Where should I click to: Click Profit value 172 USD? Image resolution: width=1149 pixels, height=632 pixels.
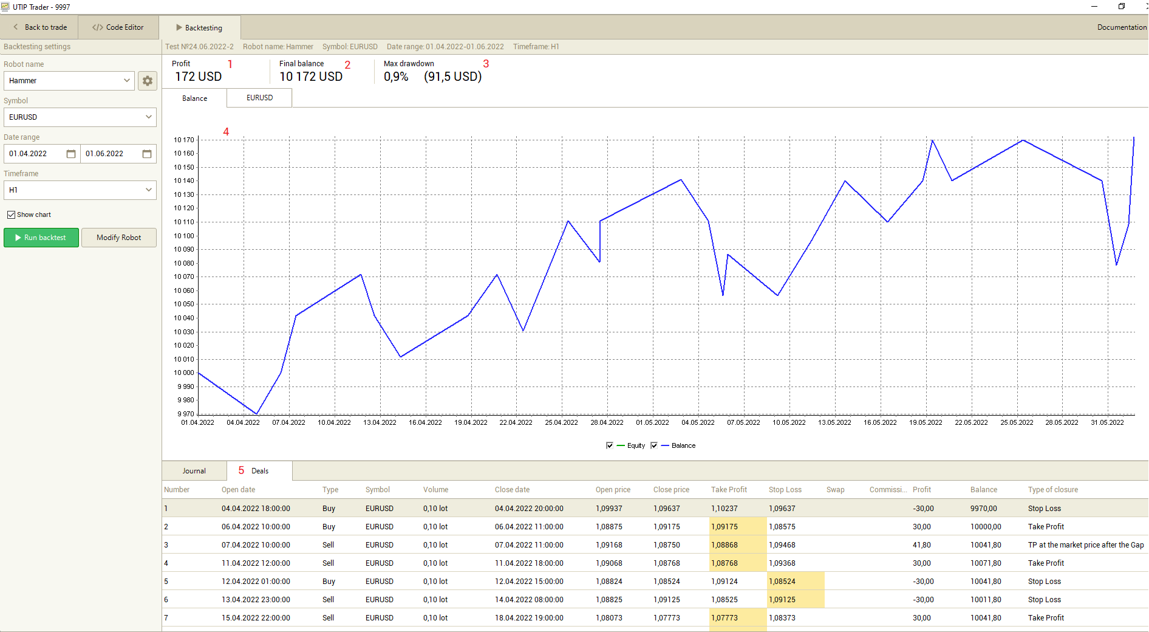pos(198,77)
